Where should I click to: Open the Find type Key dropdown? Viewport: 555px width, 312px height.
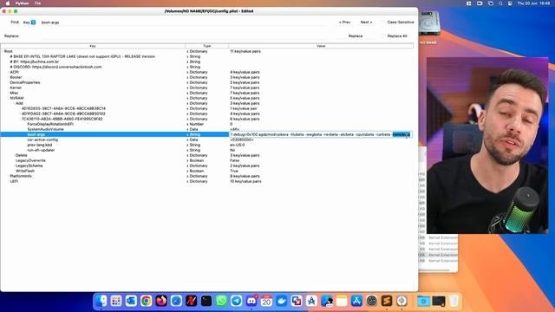pos(29,23)
